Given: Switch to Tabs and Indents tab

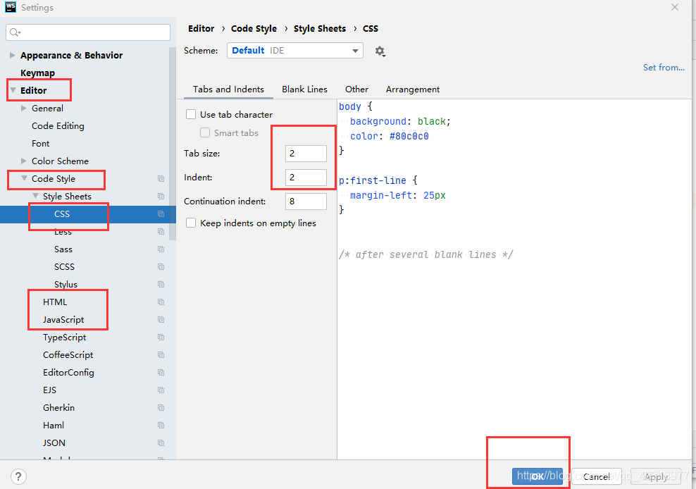Looking at the screenshot, I should (228, 89).
